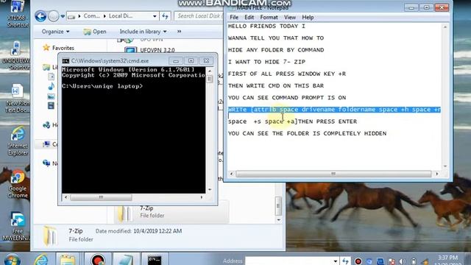This screenshot has width=471, height=265.
Task: Expand the address bar history dropdown in Explorer
Action: (155, 16)
